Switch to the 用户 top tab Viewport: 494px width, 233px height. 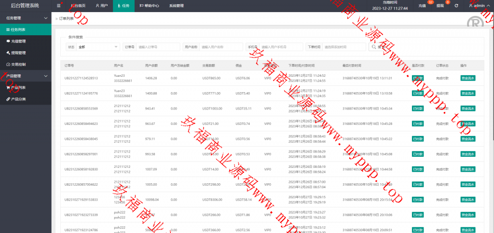(101, 6)
